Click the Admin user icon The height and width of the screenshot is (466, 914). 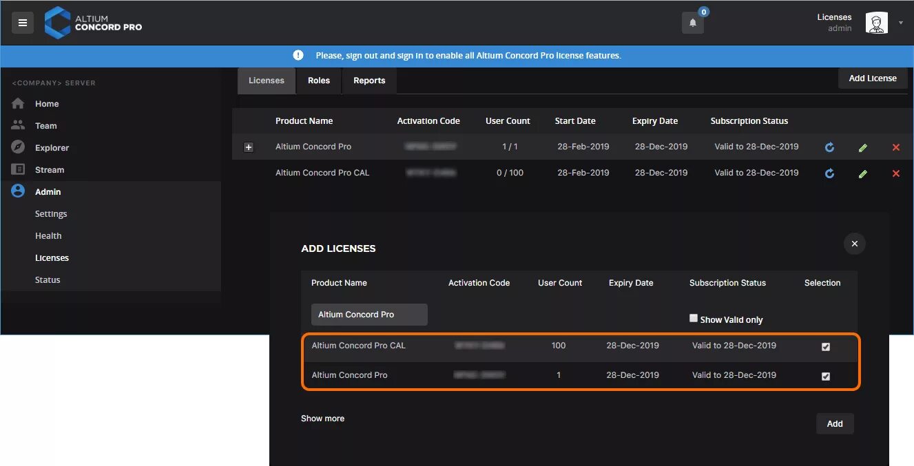(18, 191)
